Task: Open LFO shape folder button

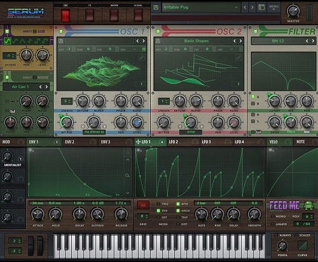Action: [x=143, y=205]
